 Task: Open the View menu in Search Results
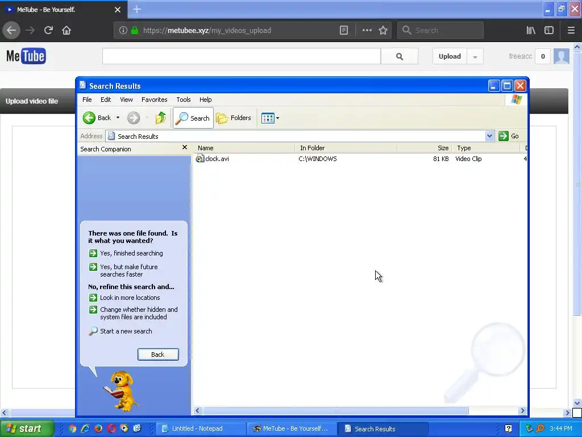126,100
